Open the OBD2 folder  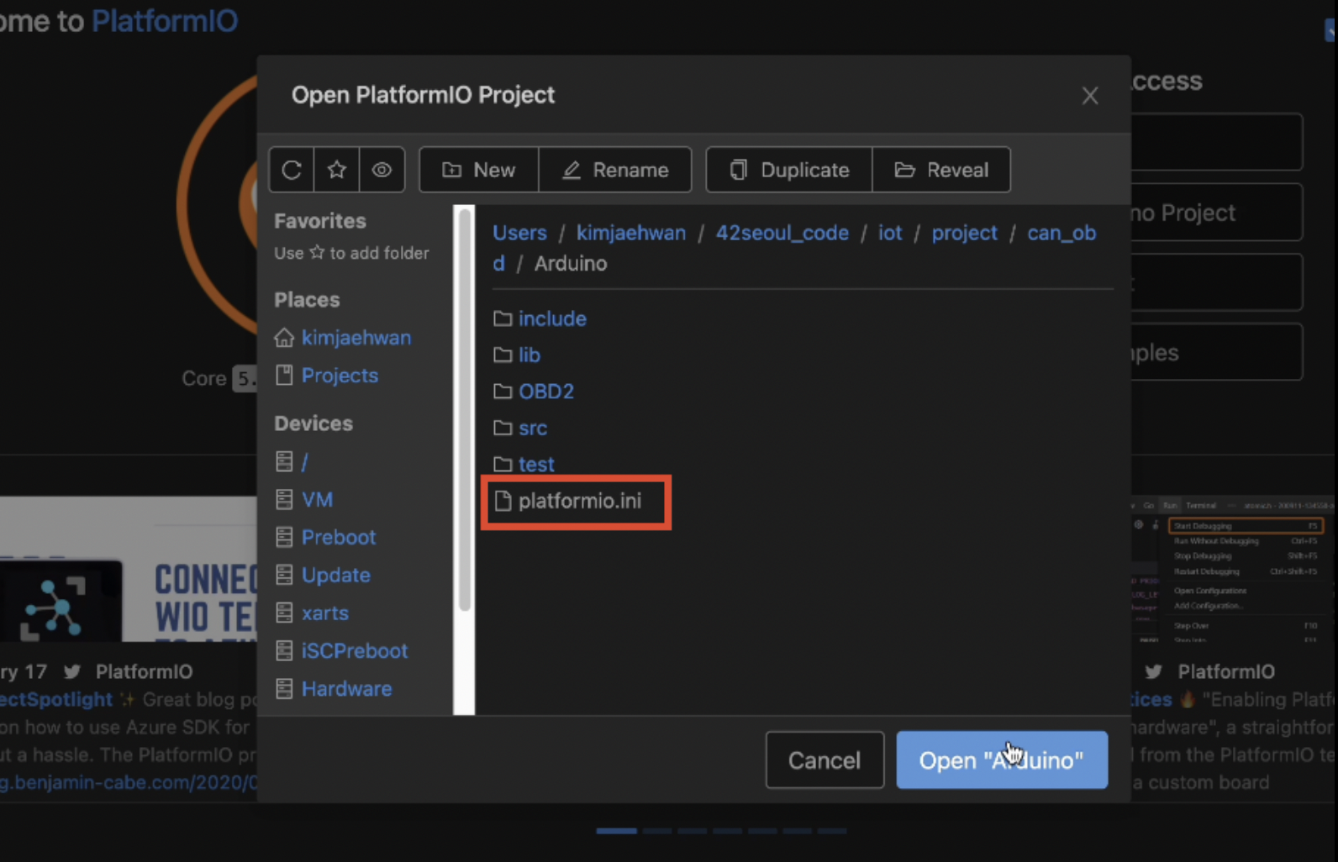click(546, 392)
